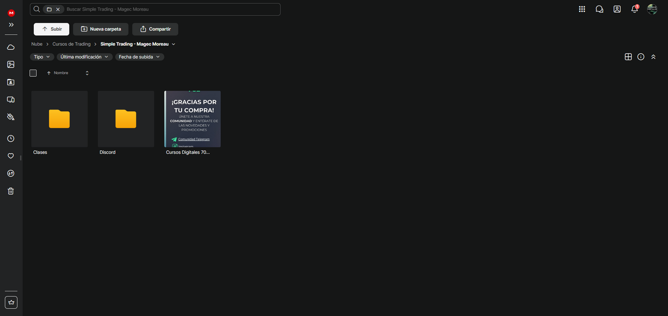Image resolution: width=668 pixels, height=316 pixels.
Task: Open the chat bubble icon
Action: 600,9
